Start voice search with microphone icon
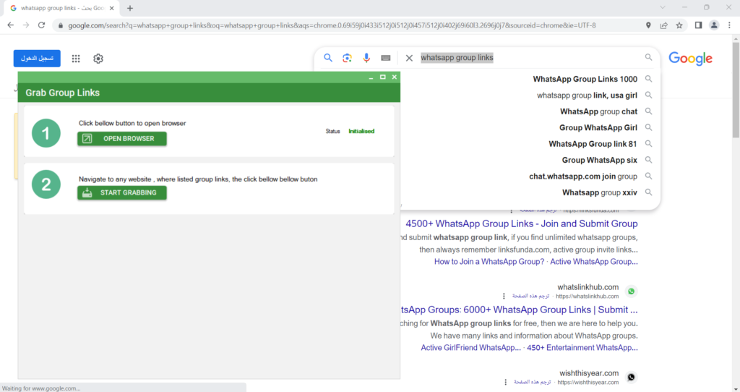The width and height of the screenshot is (740, 392). [366, 58]
